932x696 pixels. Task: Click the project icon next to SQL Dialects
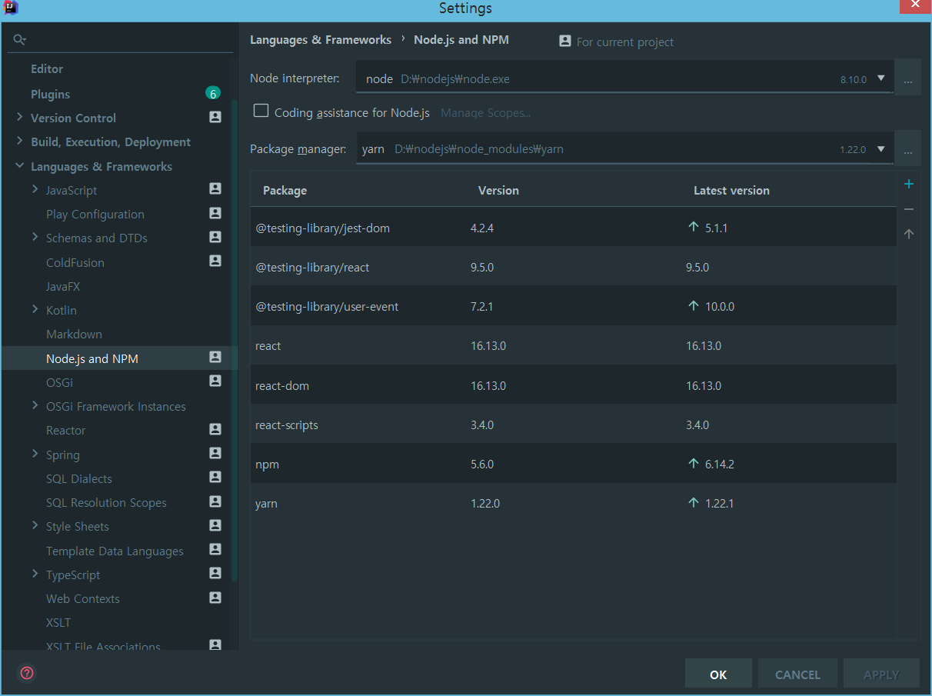pyautogui.click(x=215, y=478)
